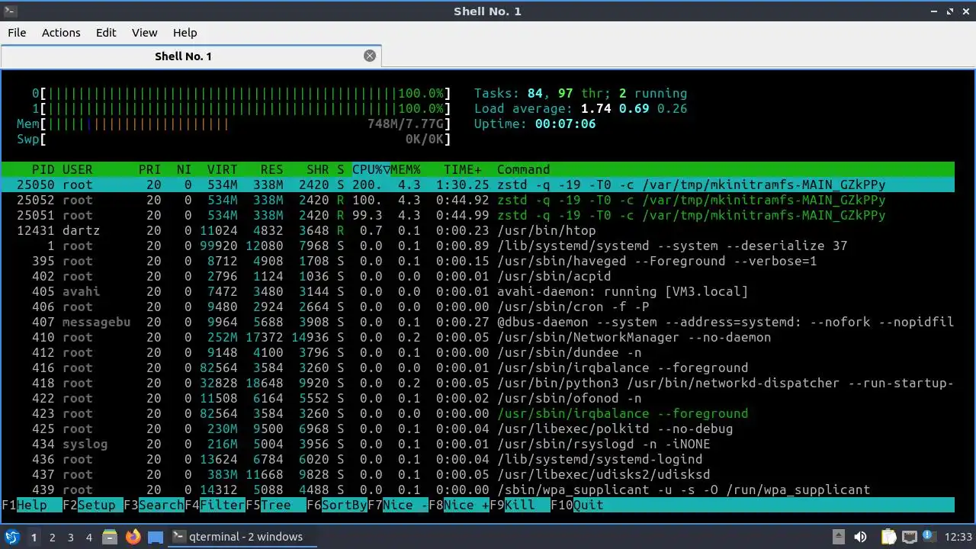Click the CPU% sorted column header
The height and width of the screenshot is (549, 976).
tap(371, 169)
